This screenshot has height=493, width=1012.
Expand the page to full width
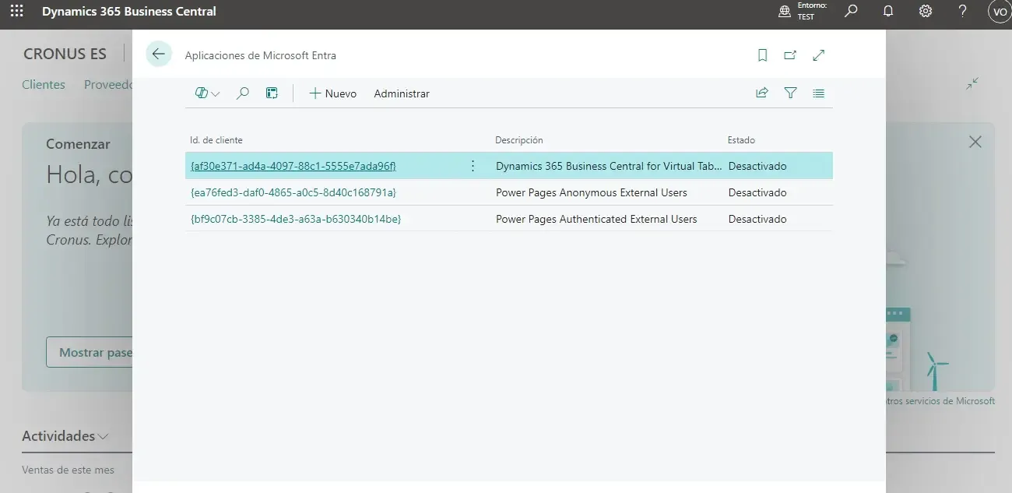click(818, 55)
